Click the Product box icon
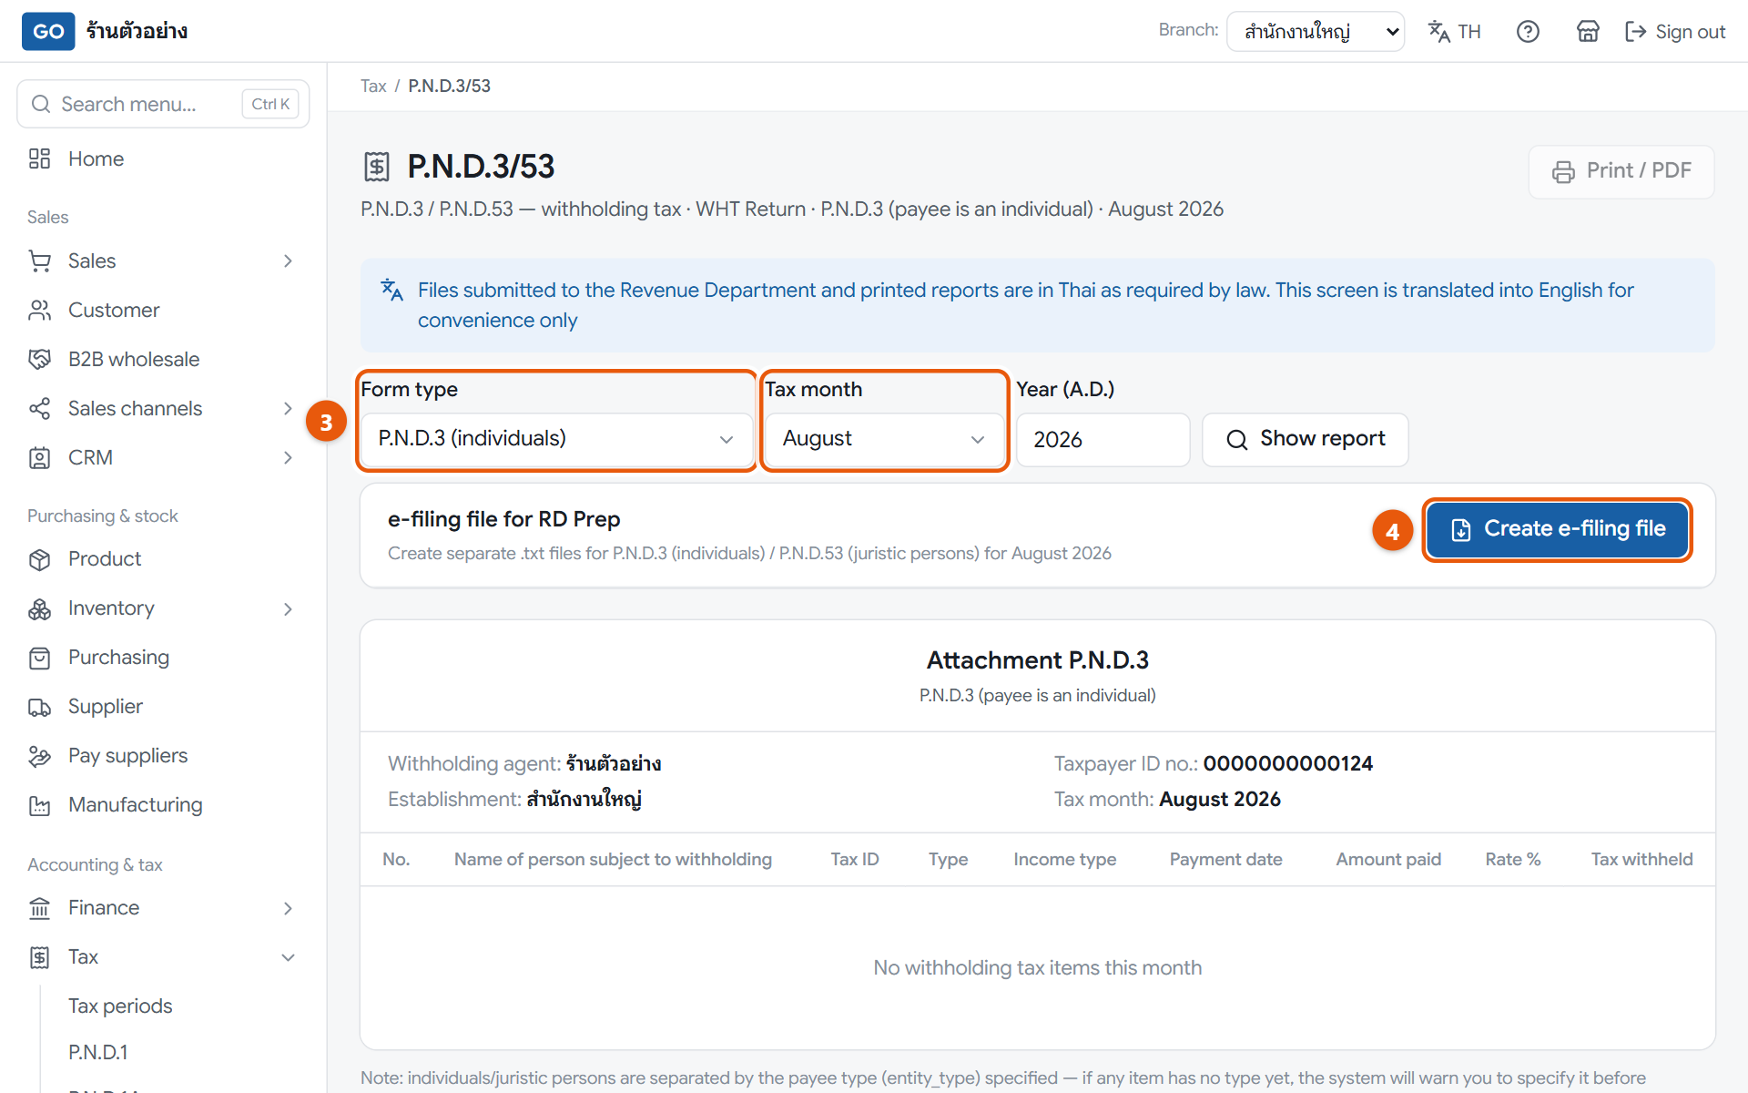1748x1093 pixels. [39, 559]
